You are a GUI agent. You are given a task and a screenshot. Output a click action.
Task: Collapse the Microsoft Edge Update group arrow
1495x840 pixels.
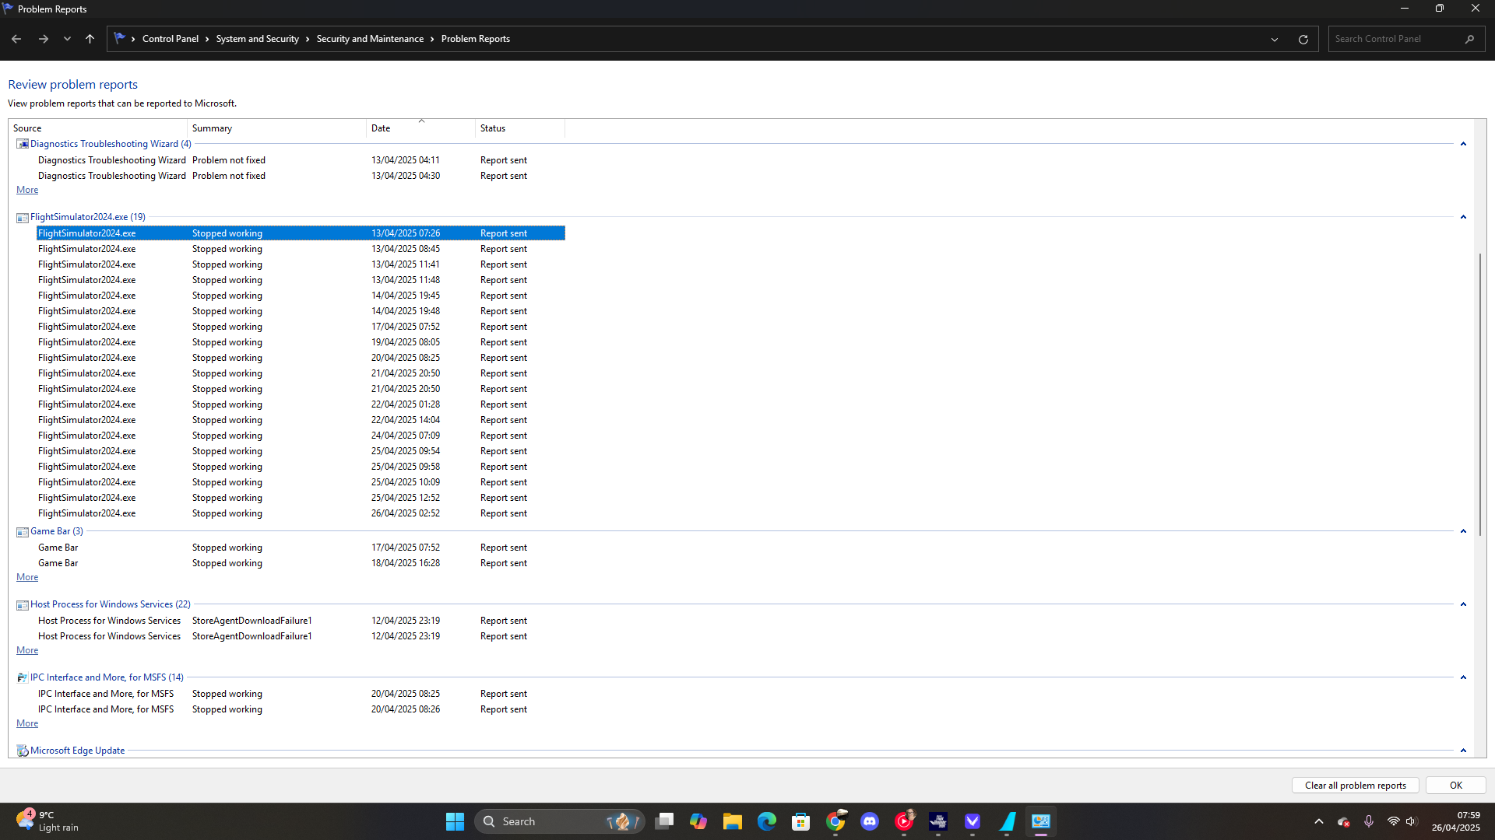tap(1463, 751)
